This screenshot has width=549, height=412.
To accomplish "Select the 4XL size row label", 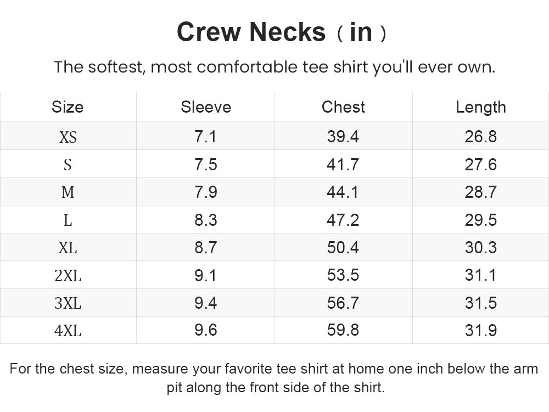I will click(68, 330).
